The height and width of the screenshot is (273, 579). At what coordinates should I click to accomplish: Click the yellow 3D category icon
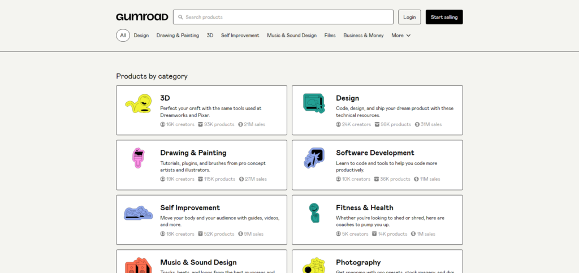point(139,105)
